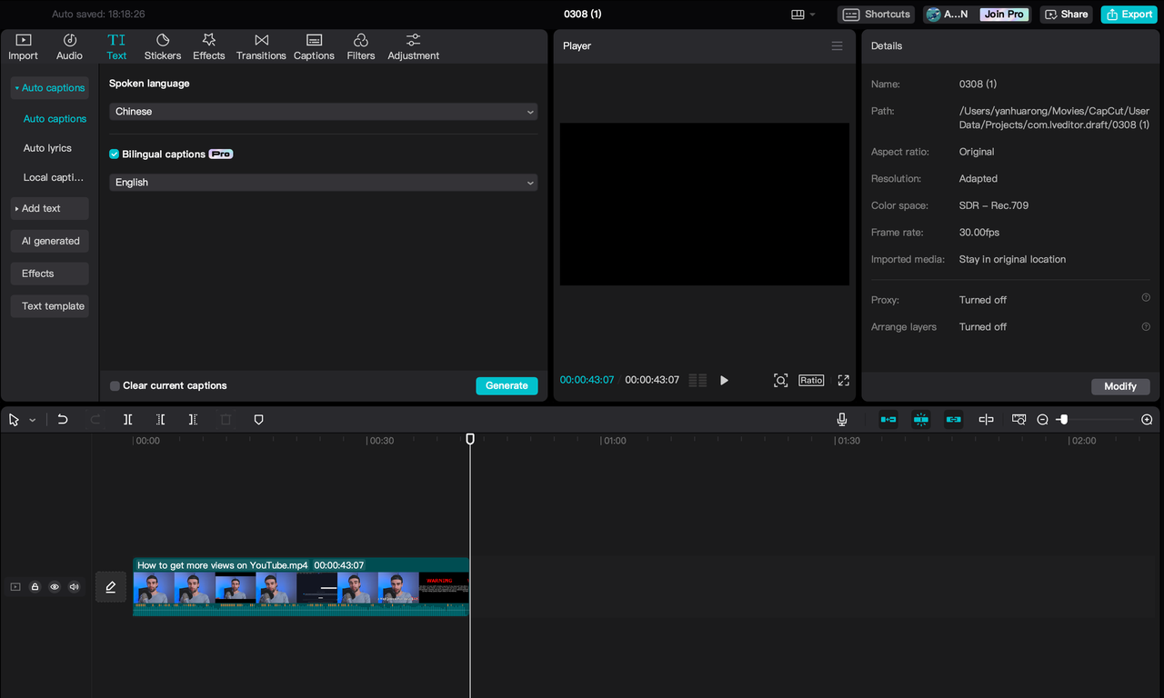Select the auto ripple magnet icon
Screen dimensions: 1164x698
pyautogui.click(x=921, y=419)
